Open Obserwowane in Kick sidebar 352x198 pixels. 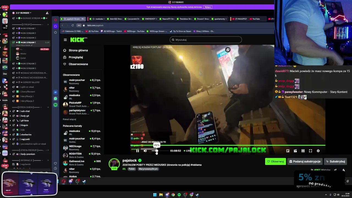(x=76, y=64)
